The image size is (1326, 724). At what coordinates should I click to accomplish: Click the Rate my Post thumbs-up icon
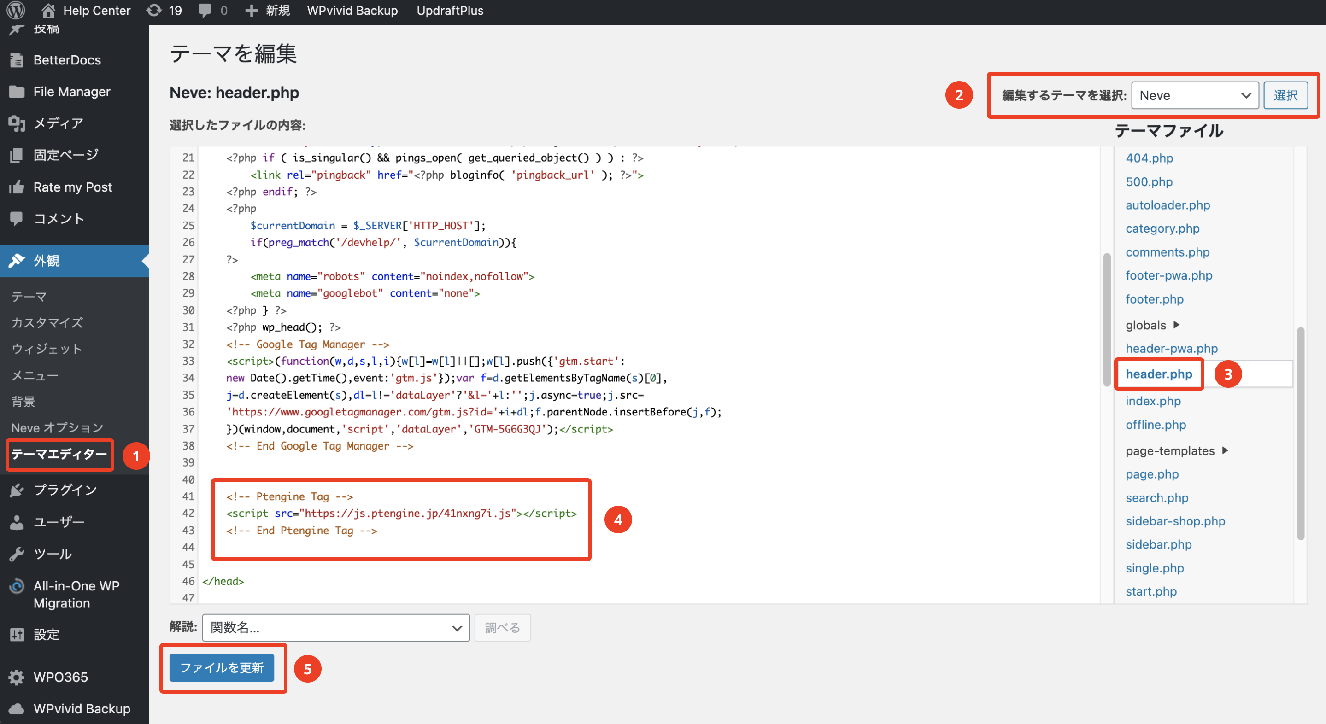click(17, 187)
